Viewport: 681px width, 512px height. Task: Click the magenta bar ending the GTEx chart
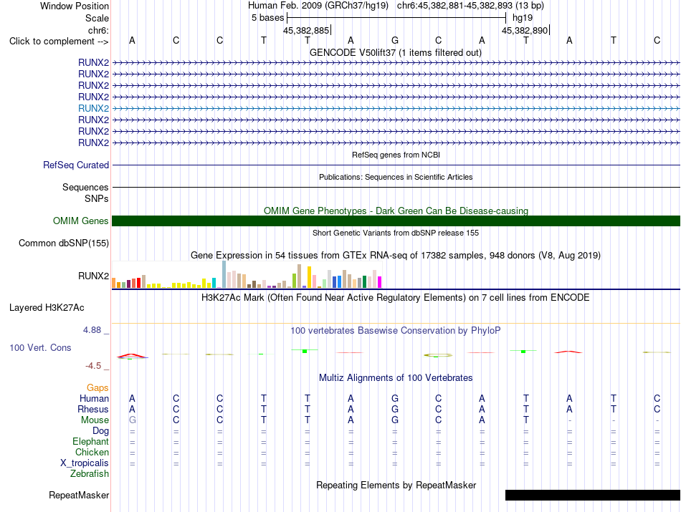pos(380,282)
